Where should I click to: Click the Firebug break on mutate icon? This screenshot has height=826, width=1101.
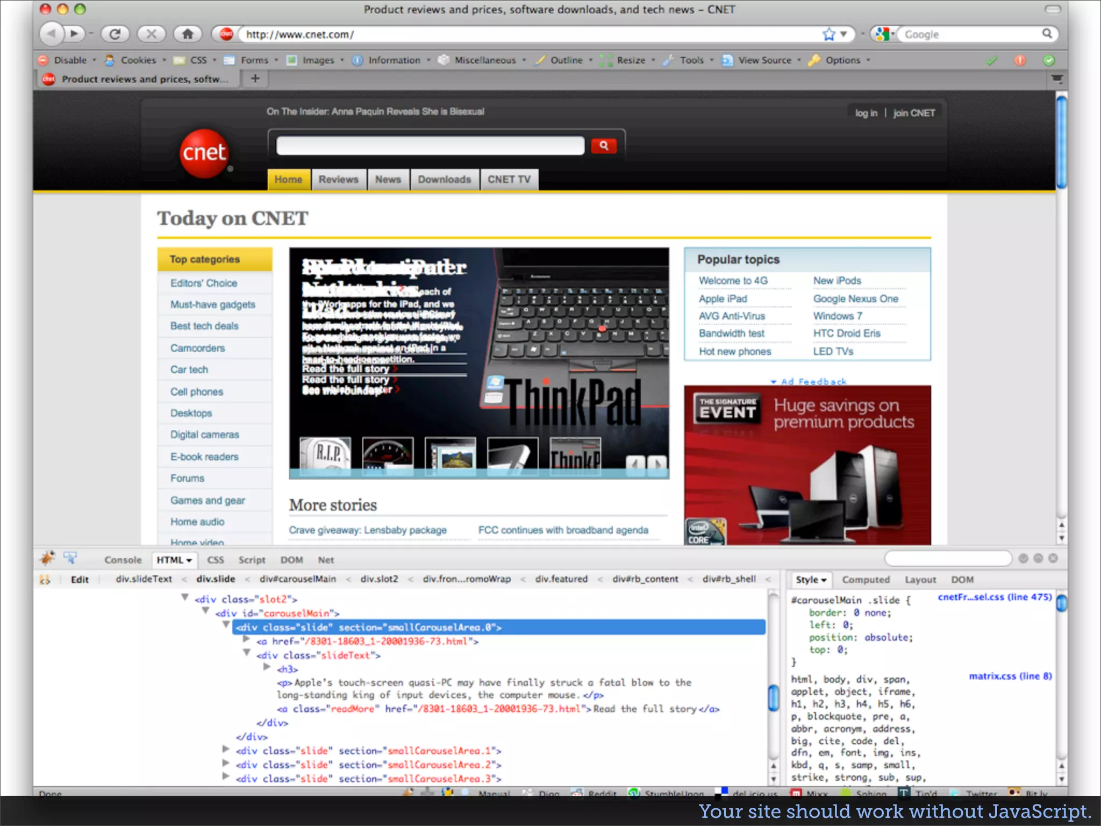pyautogui.click(x=45, y=580)
